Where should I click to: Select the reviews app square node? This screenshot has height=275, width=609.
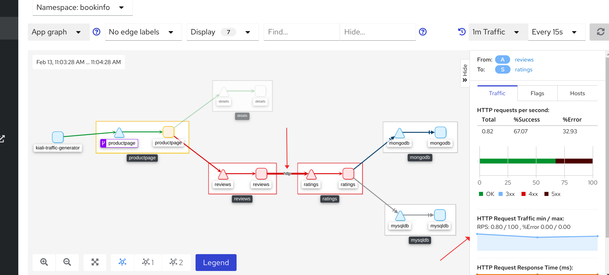click(x=261, y=174)
